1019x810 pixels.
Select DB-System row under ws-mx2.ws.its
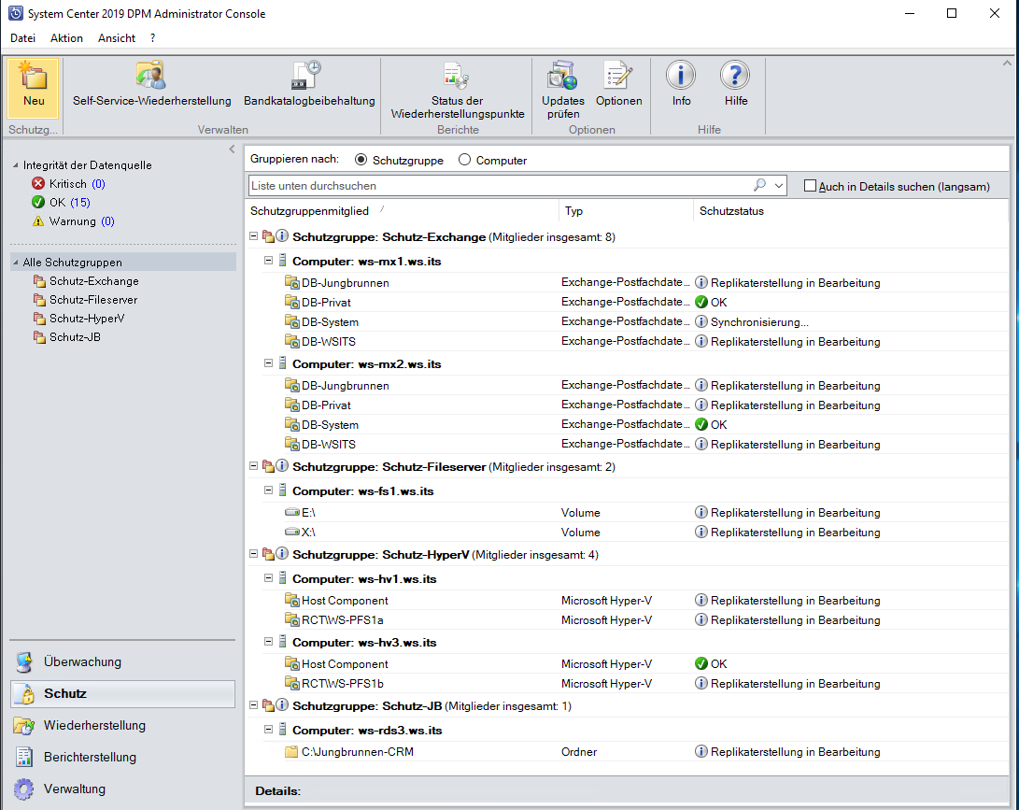[x=627, y=424]
